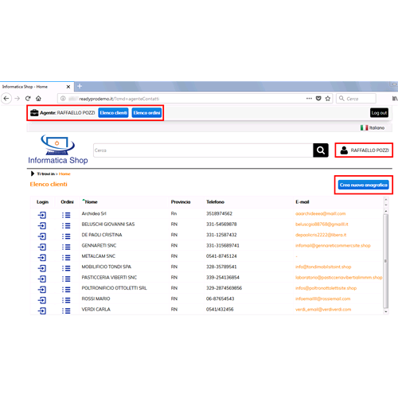This screenshot has height=398, width=398.
Task: Click the login icon for Archidea Srl
Action: pyautogui.click(x=42, y=215)
